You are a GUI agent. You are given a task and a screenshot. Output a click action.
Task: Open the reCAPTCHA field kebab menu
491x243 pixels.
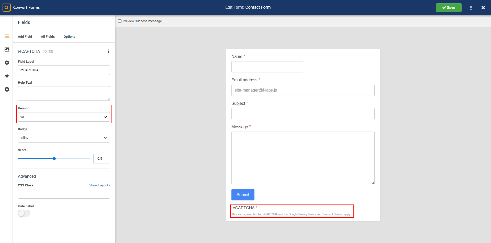coord(108,51)
